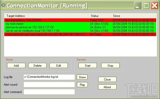The image size is (160, 99).
Task: Close the window with the red X
Action: pos(154,5)
